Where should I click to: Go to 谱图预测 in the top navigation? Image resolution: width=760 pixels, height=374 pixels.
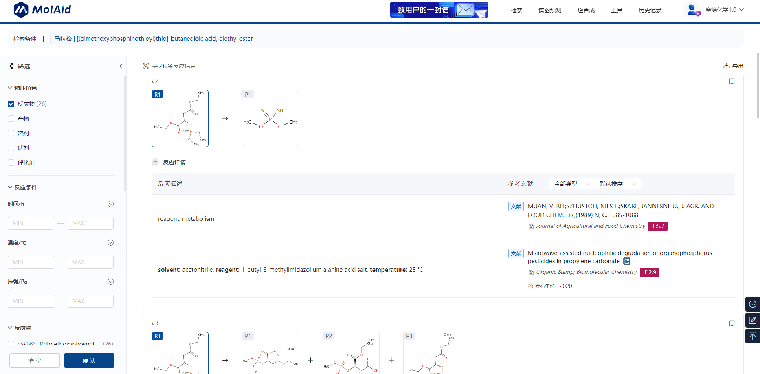(549, 10)
